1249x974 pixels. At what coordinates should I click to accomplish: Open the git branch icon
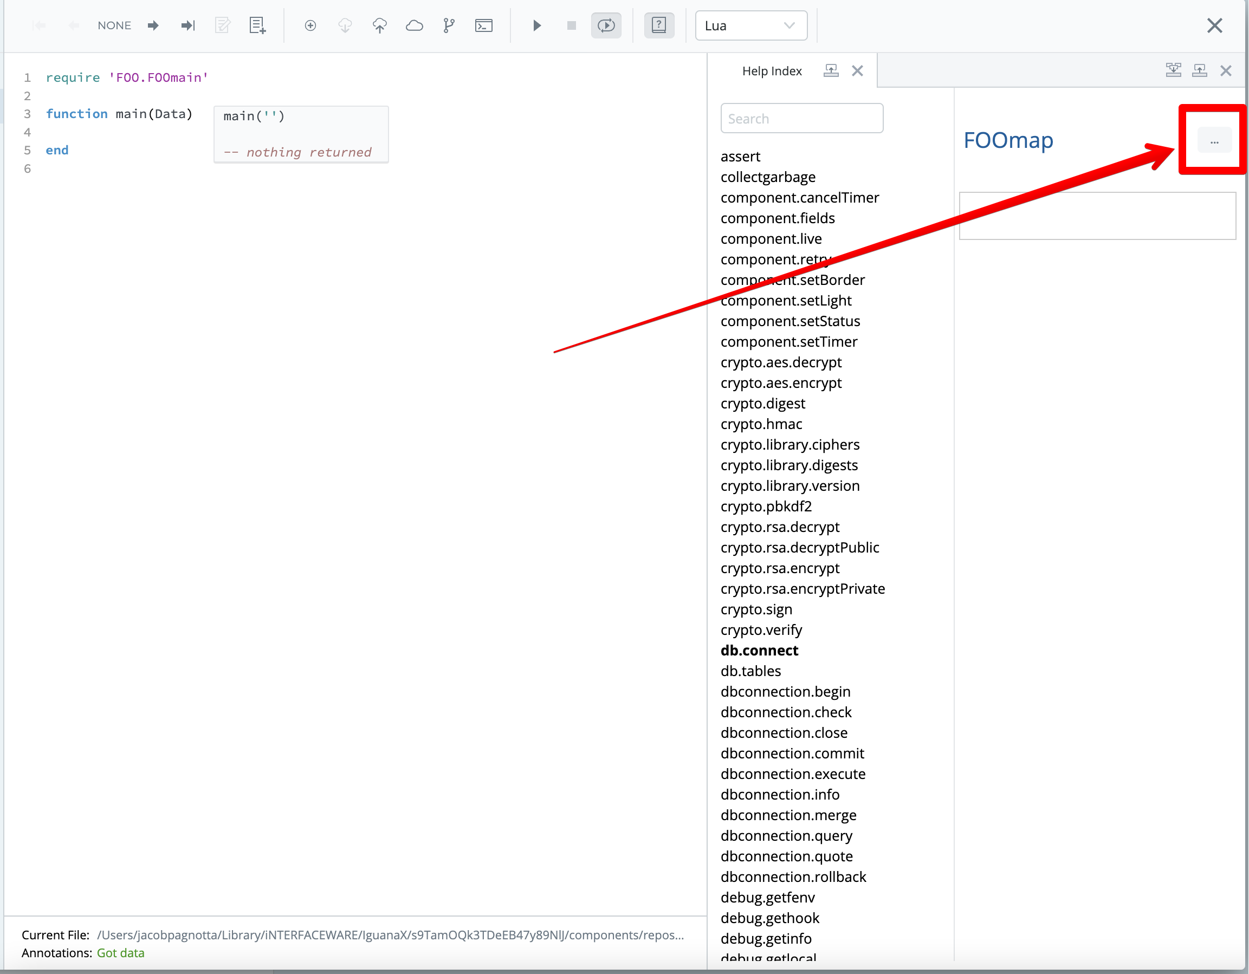pos(449,25)
